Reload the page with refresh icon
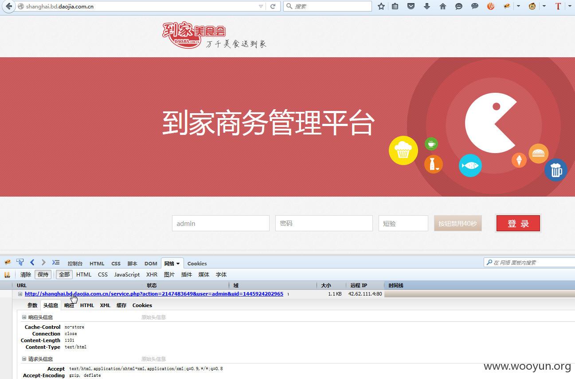 pos(273,6)
